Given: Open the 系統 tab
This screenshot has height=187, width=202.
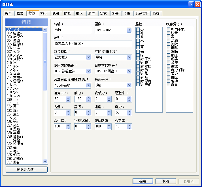Looking at the screenshot, I should click(156, 14).
